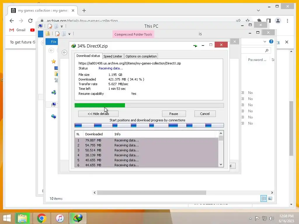Click the IDM globe icon beside 34% DirectX.zip
299x224 pixels.
(x=73, y=46)
